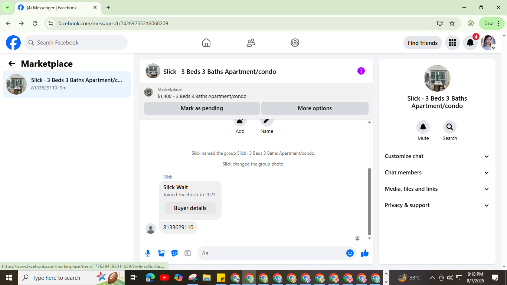Screen dimensions: 507x285
Task: Click the 8133629110 message bubble
Action: (x=178, y=227)
